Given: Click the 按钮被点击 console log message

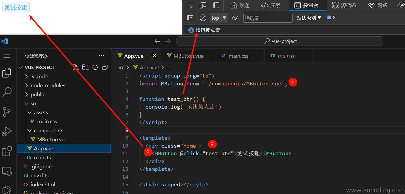Looking at the screenshot, I should (x=208, y=30).
